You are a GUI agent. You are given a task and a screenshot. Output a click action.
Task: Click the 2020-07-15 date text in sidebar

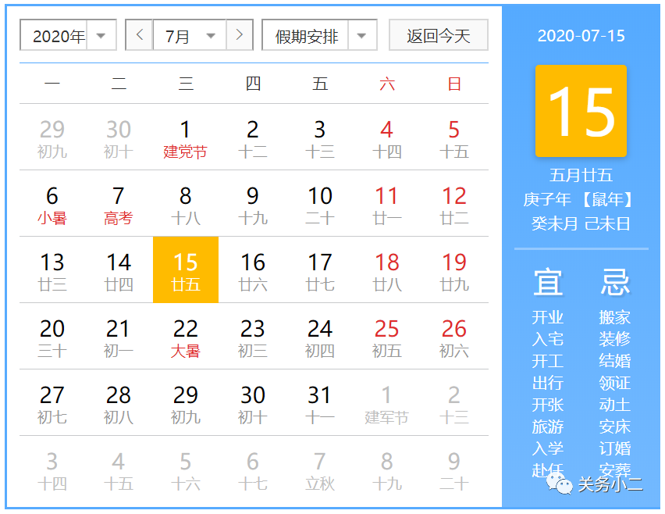coord(581,36)
